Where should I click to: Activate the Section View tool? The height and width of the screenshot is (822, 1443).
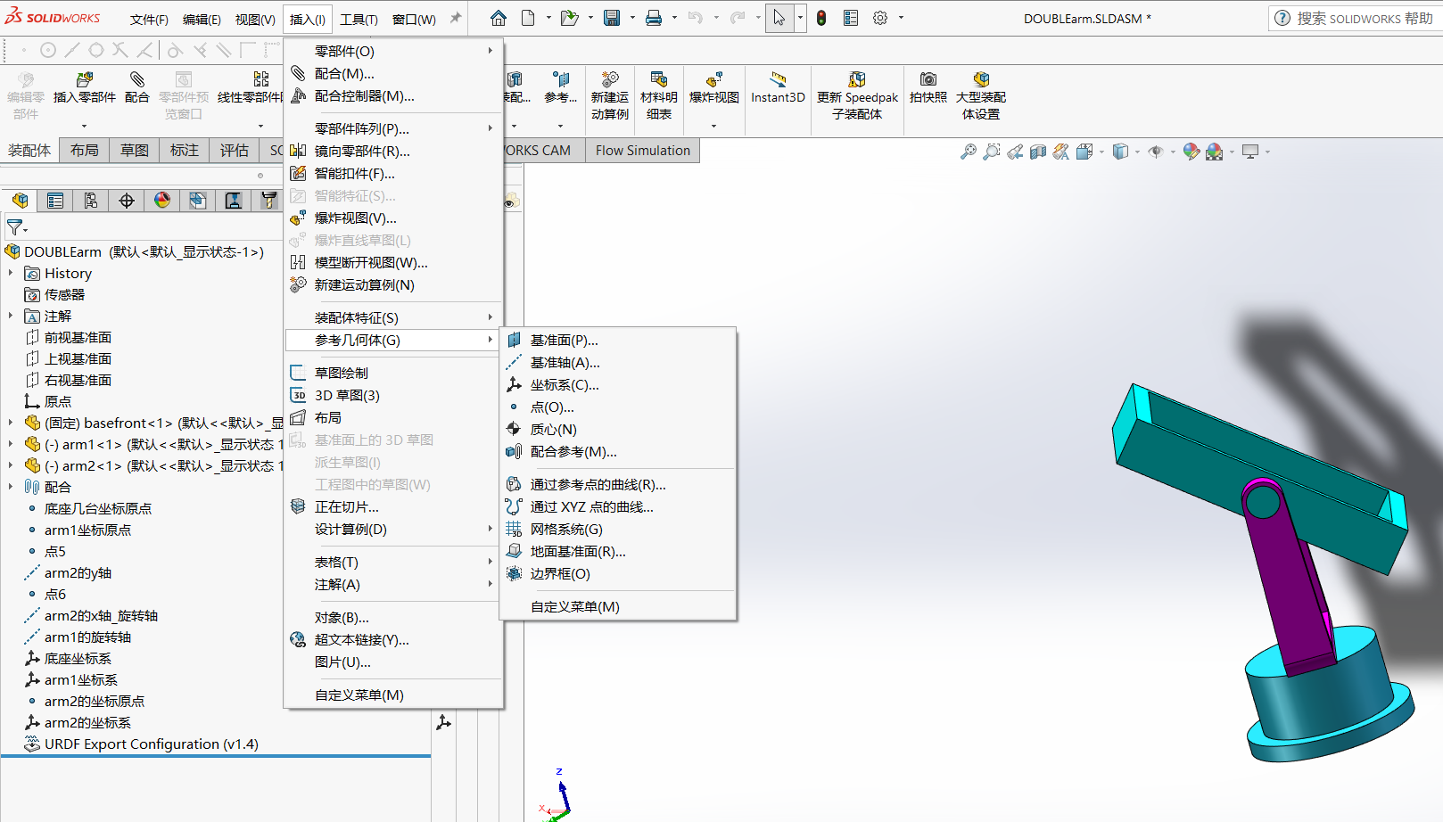coord(1037,151)
